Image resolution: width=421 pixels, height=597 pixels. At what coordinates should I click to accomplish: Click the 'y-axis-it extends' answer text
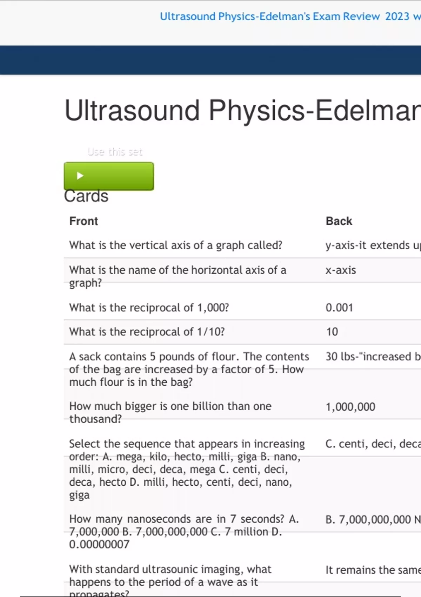pos(372,245)
